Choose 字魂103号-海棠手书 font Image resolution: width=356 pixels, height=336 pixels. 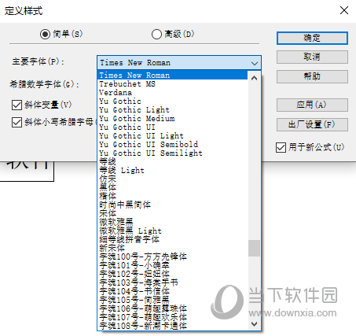(x=173, y=282)
